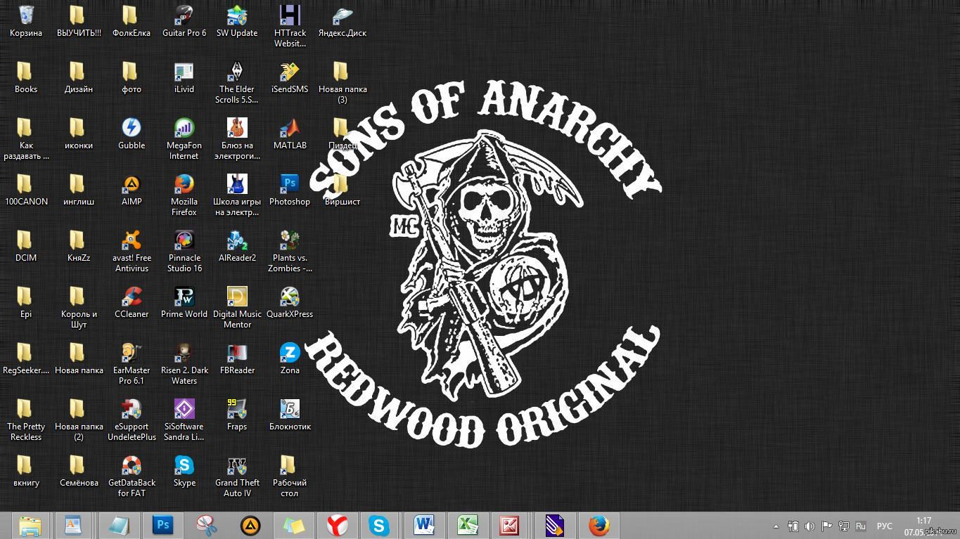Select the iLivid desktop shortcut

(184, 77)
